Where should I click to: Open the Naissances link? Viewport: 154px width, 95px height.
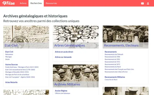(9, 54)
